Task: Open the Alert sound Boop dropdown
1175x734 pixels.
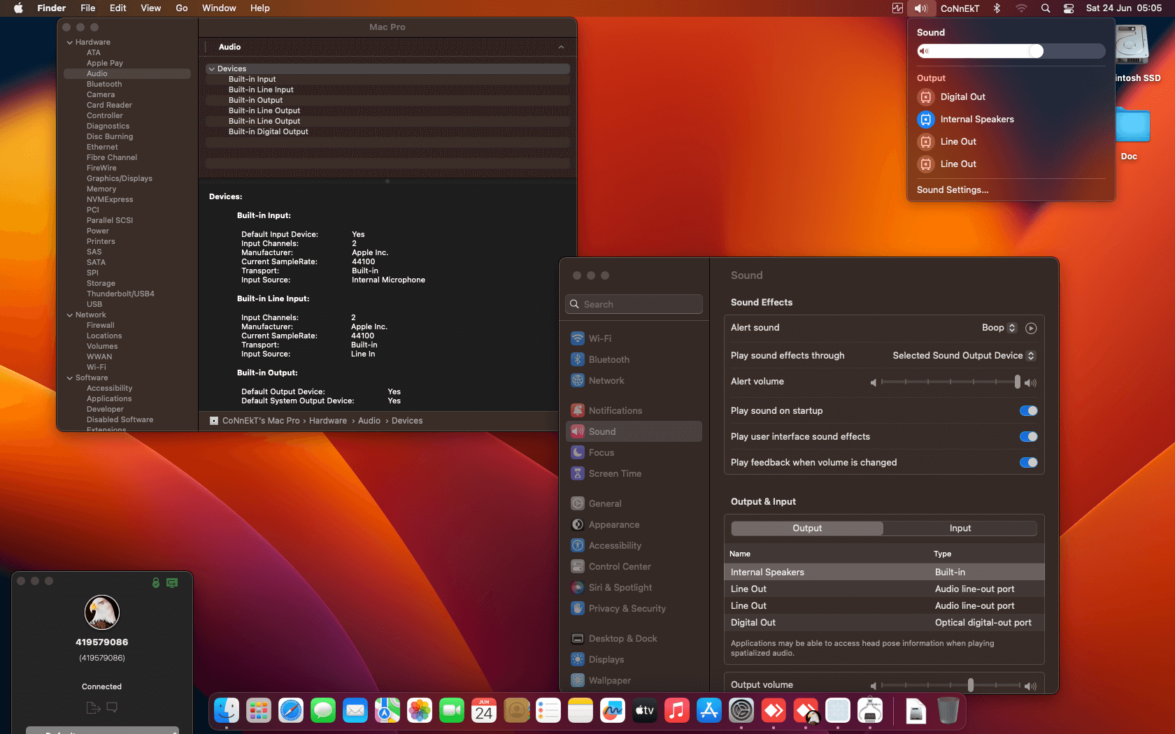Action: click(999, 328)
